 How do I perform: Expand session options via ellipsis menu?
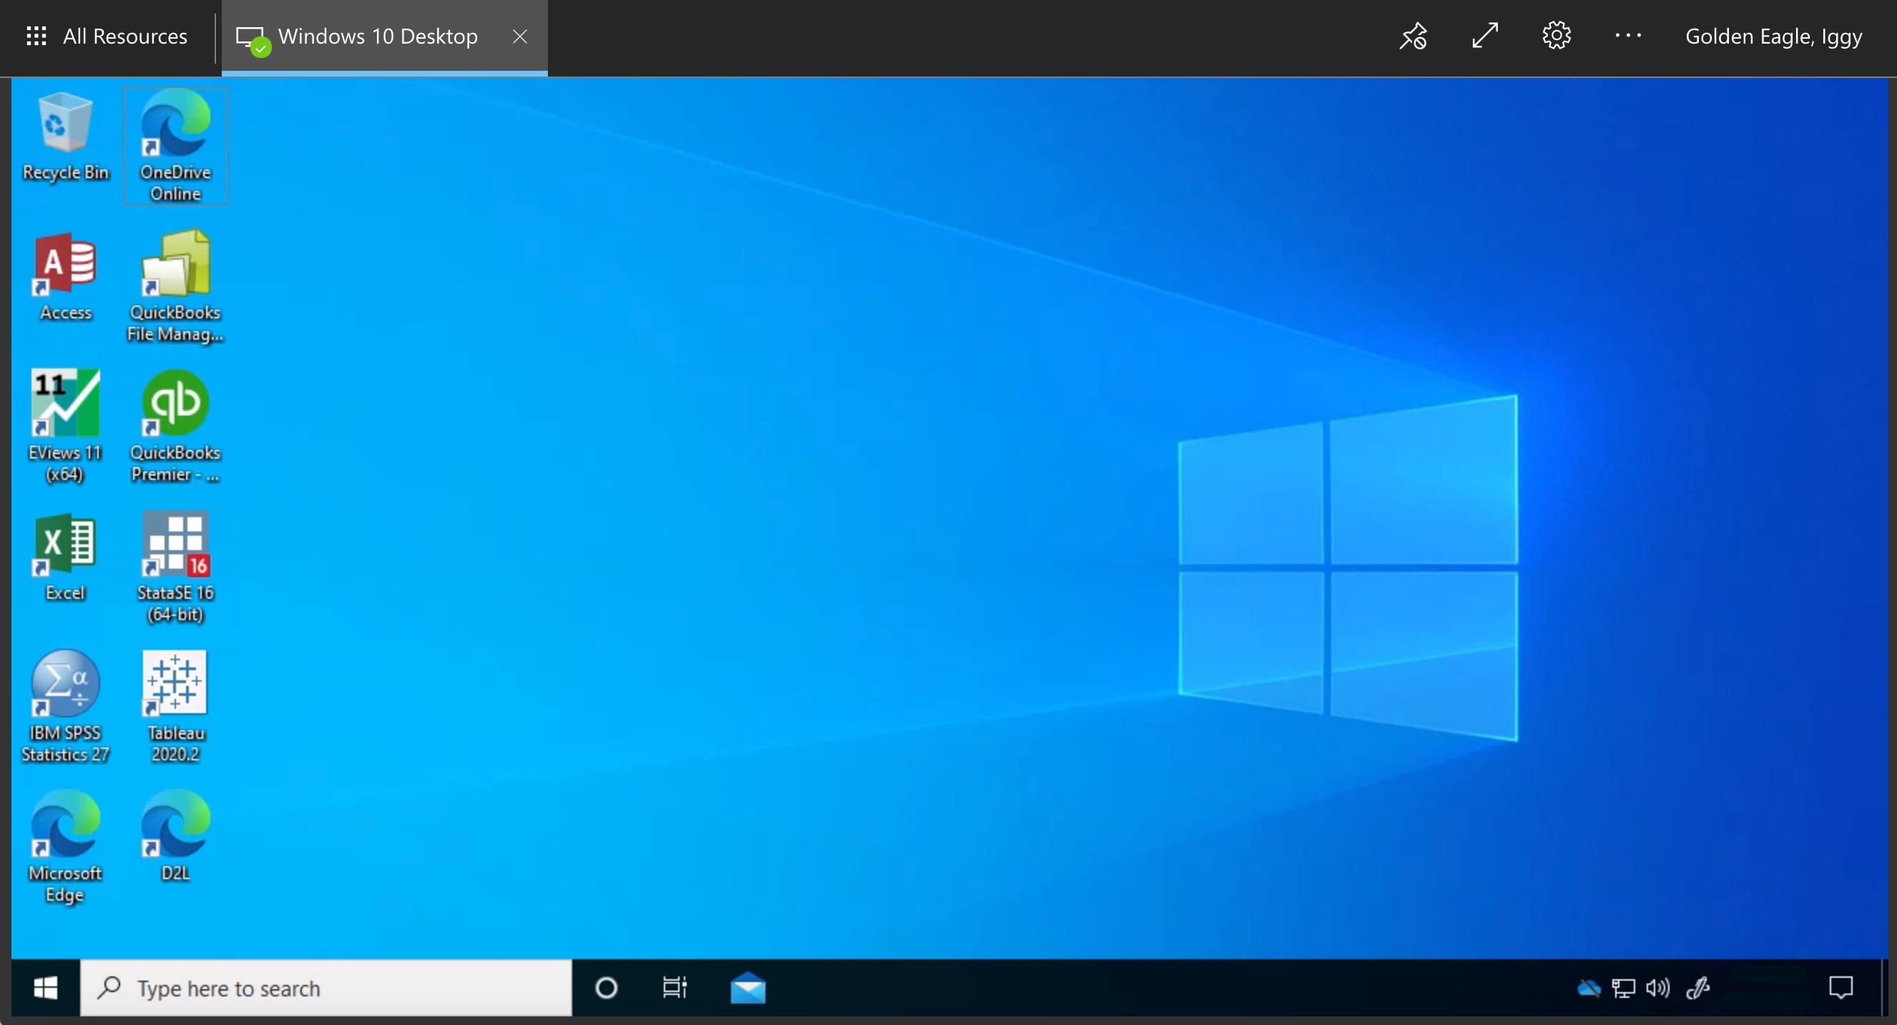pos(1628,35)
